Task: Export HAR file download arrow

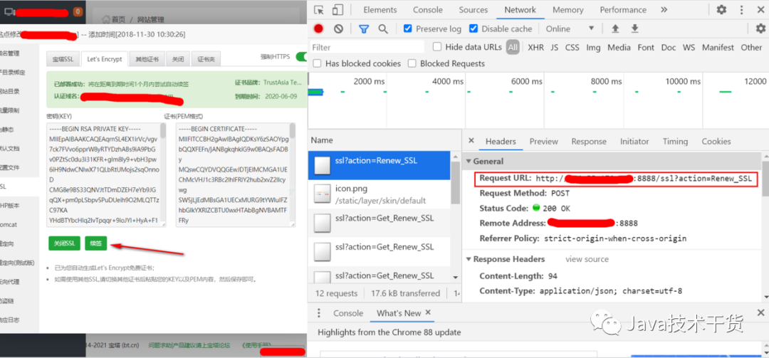Action: click(634, 28)
